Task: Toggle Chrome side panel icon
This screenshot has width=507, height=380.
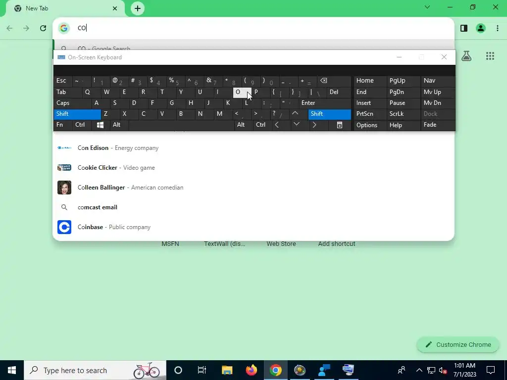Action: coord(463,28)
